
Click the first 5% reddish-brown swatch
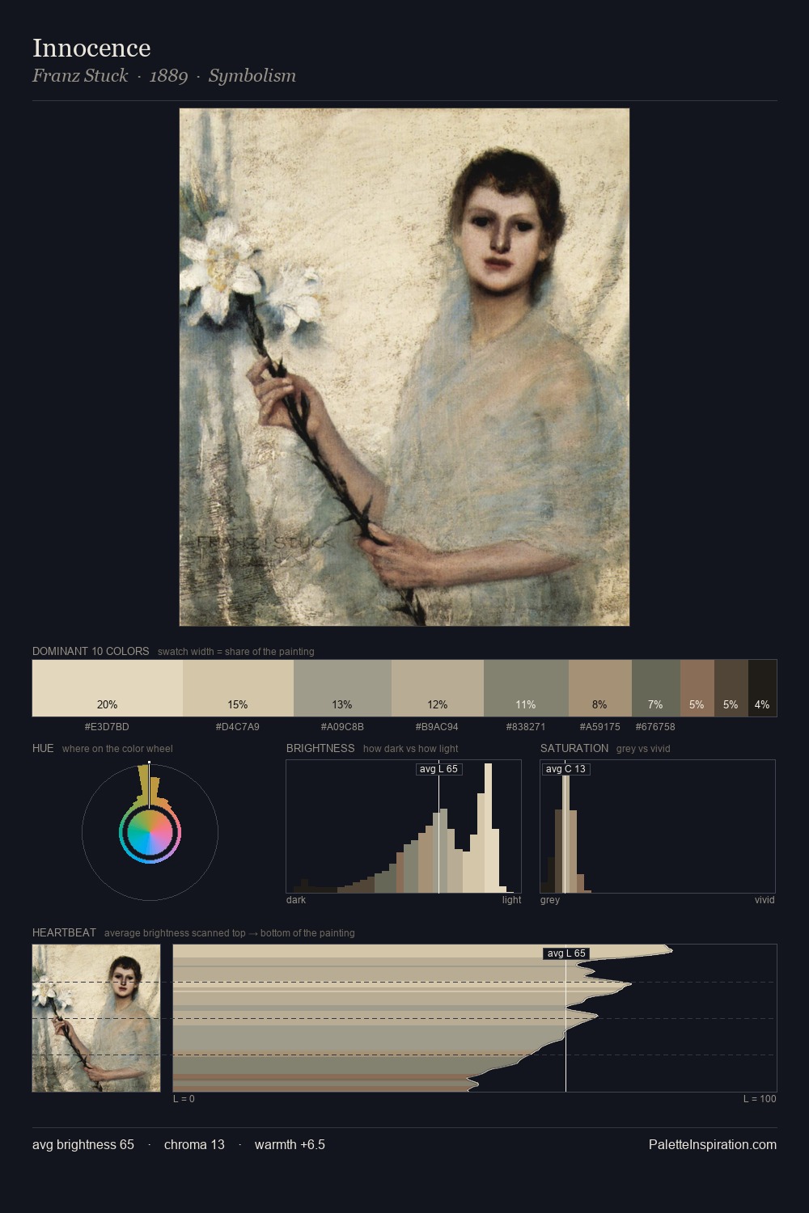point(697,688)
